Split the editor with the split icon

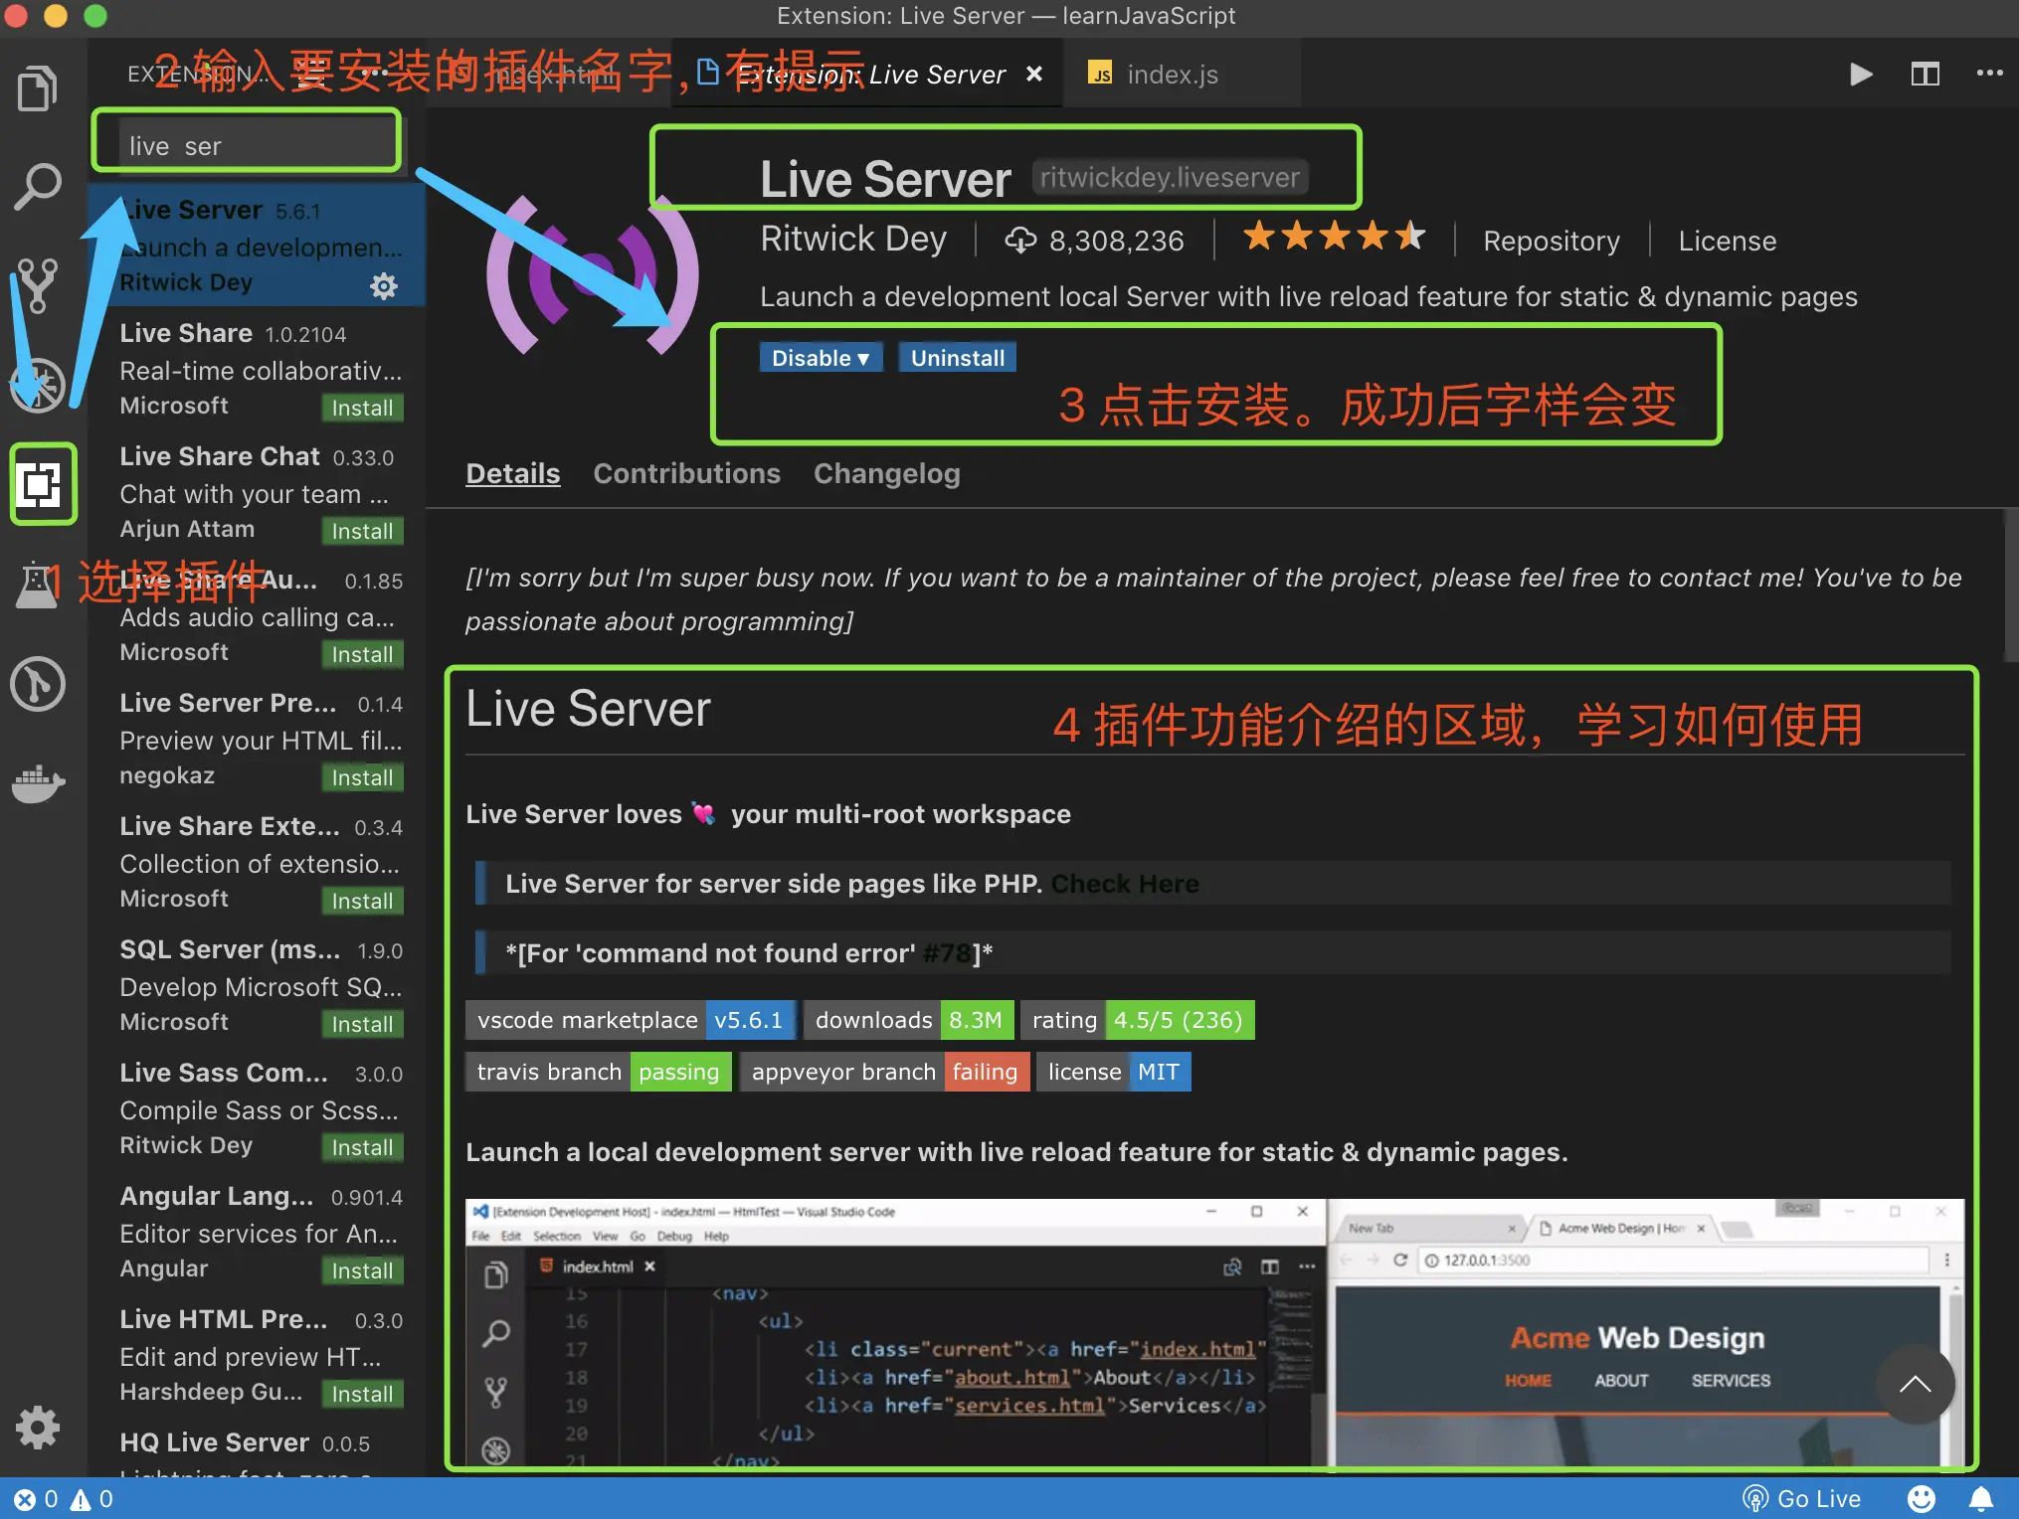[x=1925, y=75]
